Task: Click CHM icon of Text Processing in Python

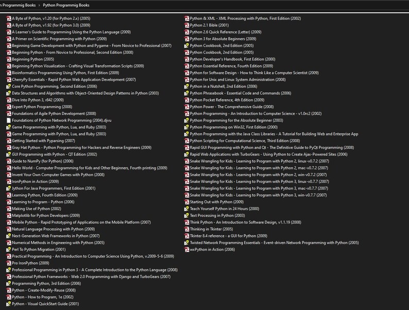Action: pyautogui.click(x=187, y=215)
